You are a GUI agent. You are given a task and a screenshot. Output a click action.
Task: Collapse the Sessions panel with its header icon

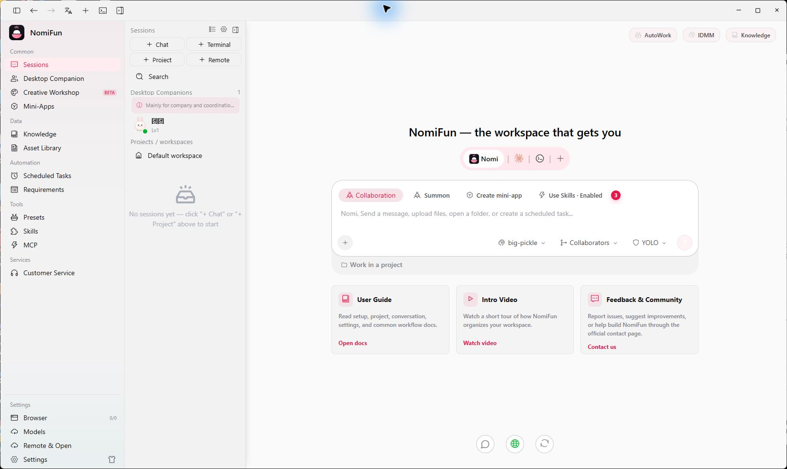click(x=235, y=30)
